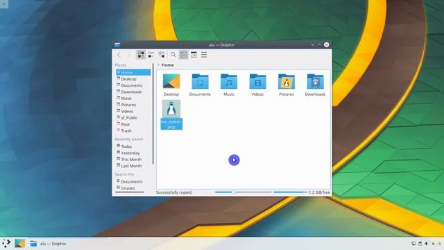Toggle the Split view button

point(194,55)
